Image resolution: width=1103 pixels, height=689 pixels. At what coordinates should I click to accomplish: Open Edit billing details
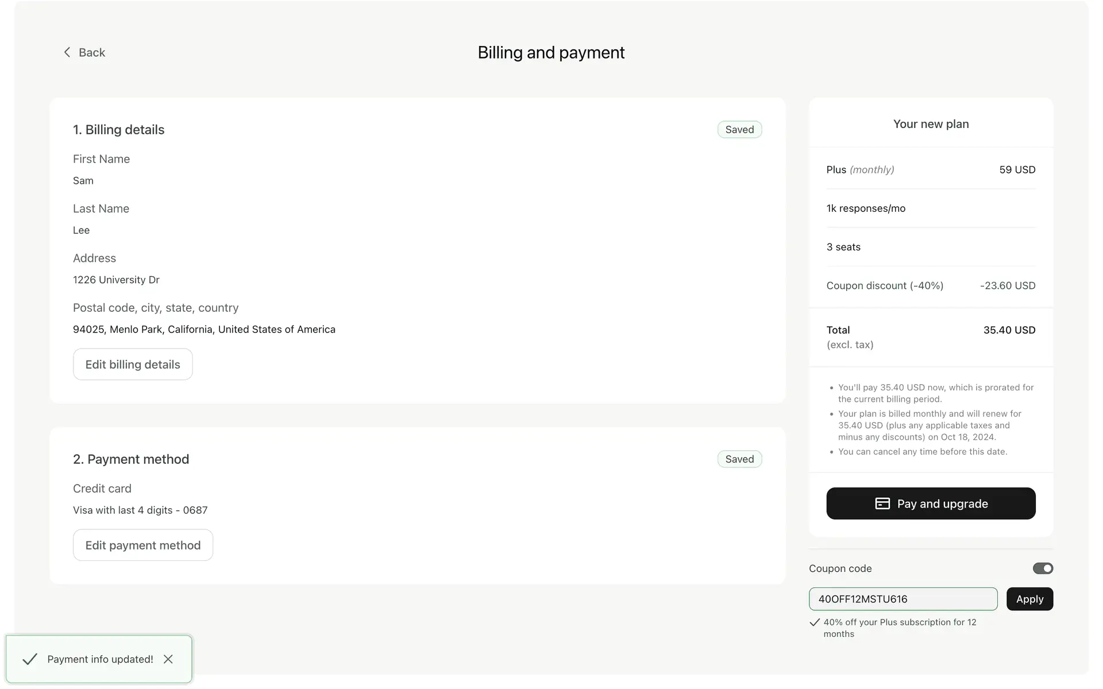133,364
